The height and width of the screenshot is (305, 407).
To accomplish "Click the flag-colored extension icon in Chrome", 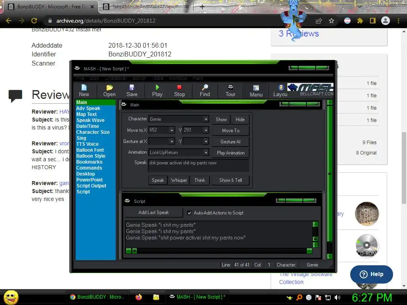I will coord(347,21).
